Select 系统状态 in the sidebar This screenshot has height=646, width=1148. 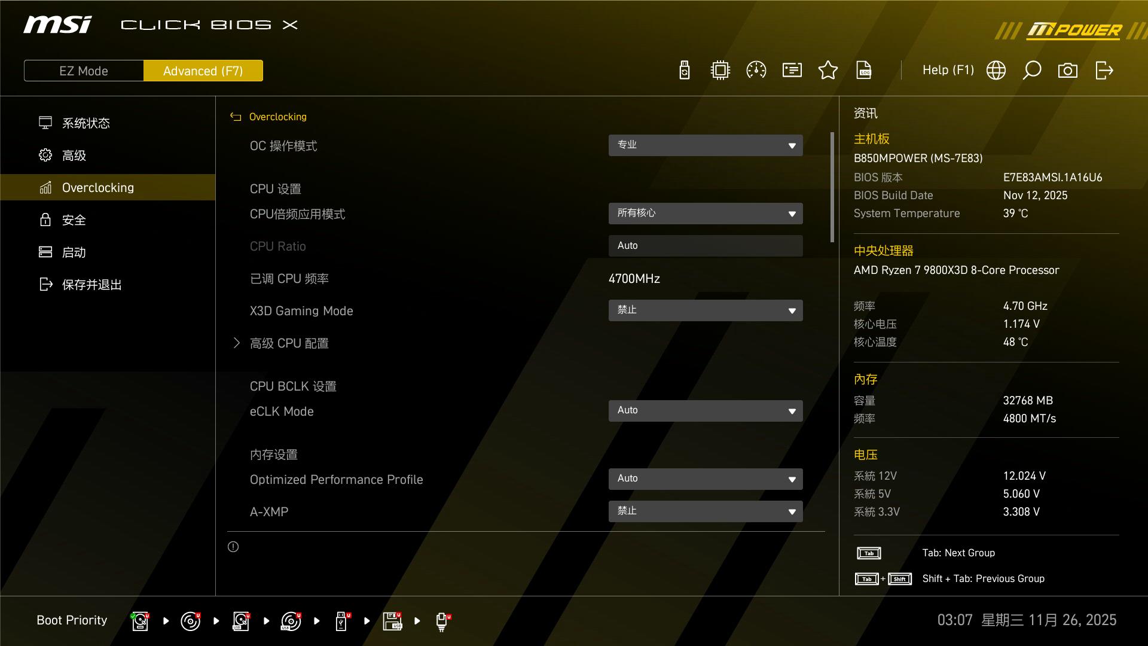click(86, 123)
